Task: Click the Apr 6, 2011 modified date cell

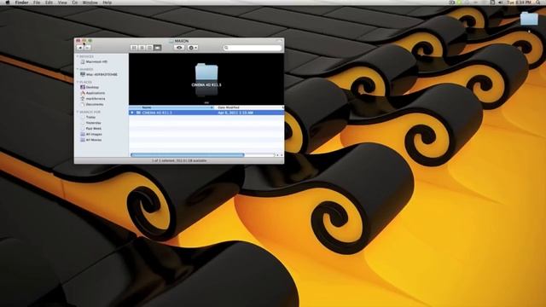Action: (x=235, y=113)
